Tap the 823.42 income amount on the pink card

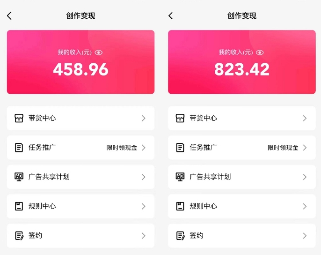tap(242, 69)
